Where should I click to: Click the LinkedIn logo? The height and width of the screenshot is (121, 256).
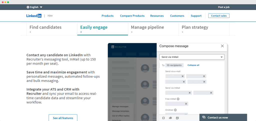tap(34, 16)
